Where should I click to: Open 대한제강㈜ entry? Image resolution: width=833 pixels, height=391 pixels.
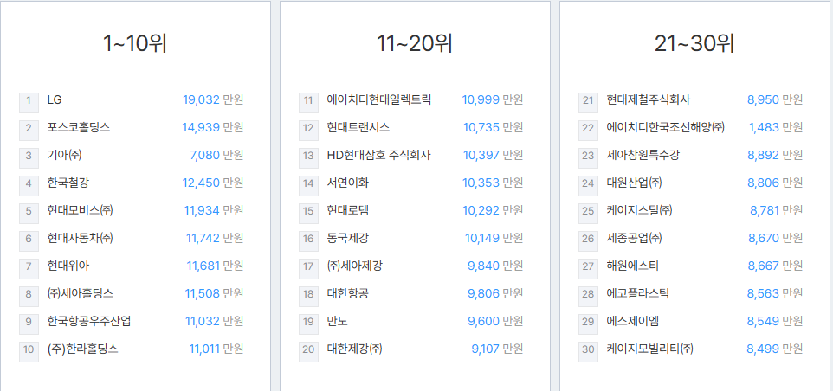tap(354, 349)
